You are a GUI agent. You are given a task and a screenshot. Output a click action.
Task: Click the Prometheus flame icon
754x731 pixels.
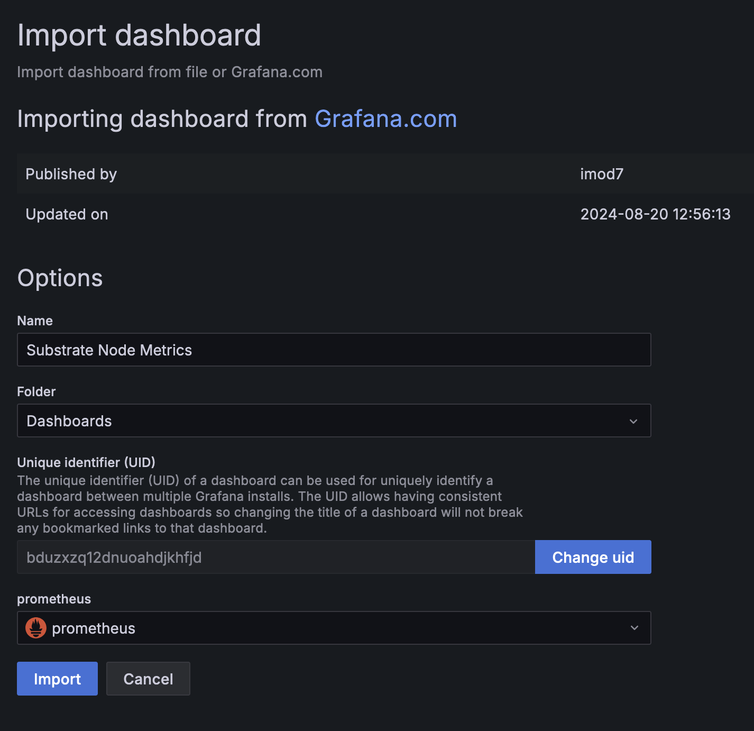point(36,628)
